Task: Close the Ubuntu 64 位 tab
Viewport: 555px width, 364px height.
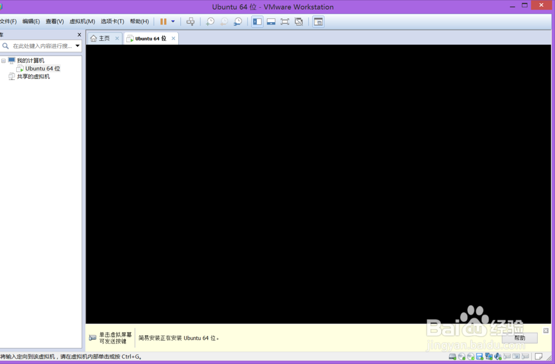Action: [x=173, y=38]
